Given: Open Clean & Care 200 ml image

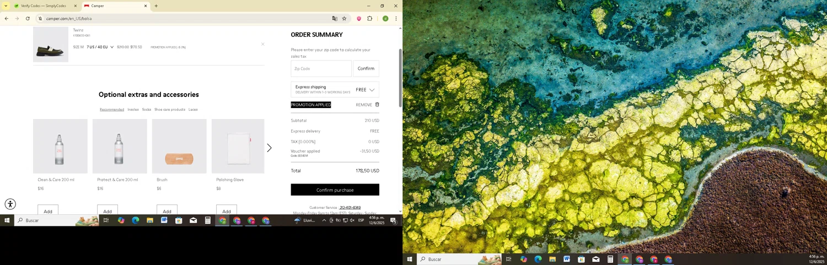Looking at the screenshot, I should pos(60,146).
